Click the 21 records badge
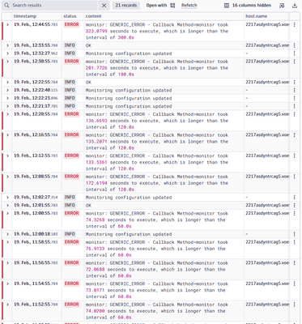 [126, 6]
